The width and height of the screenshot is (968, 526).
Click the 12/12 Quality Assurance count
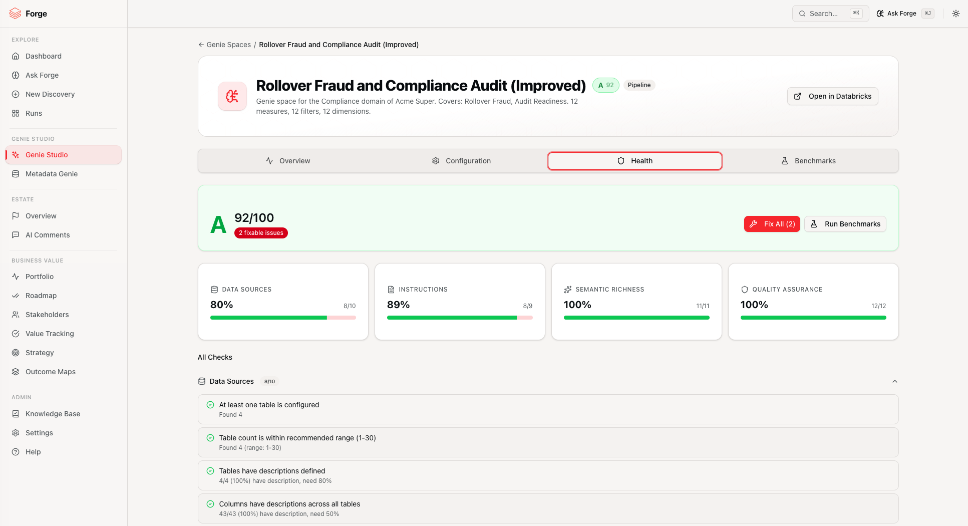click(878, 306)
